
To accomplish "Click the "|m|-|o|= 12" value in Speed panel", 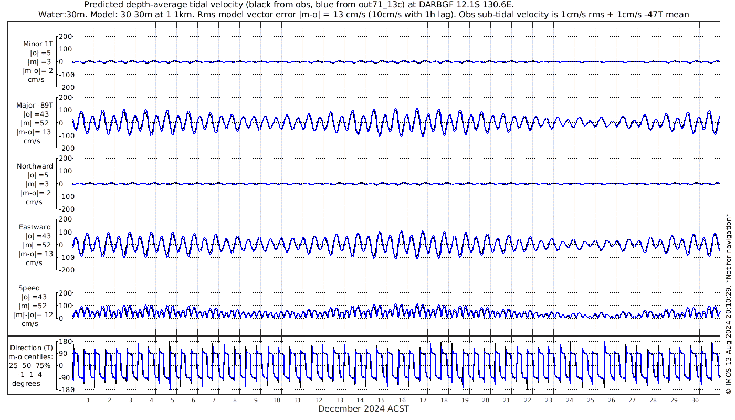I will coord(35,314).
